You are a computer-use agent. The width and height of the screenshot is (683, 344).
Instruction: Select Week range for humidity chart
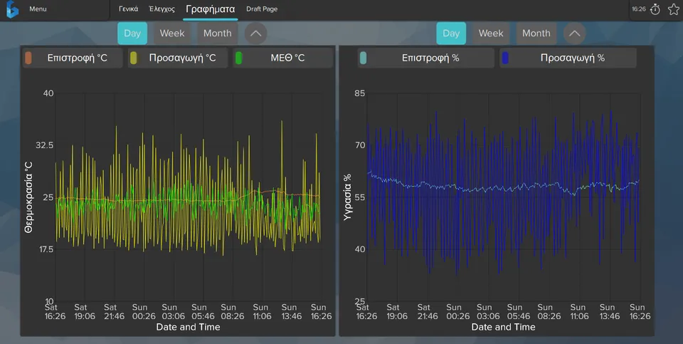pos(491,33)
